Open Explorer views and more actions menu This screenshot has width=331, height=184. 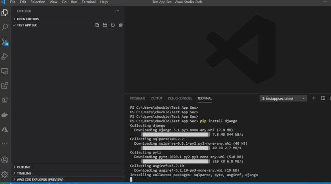pyautogui.click(x=117, y=11)
